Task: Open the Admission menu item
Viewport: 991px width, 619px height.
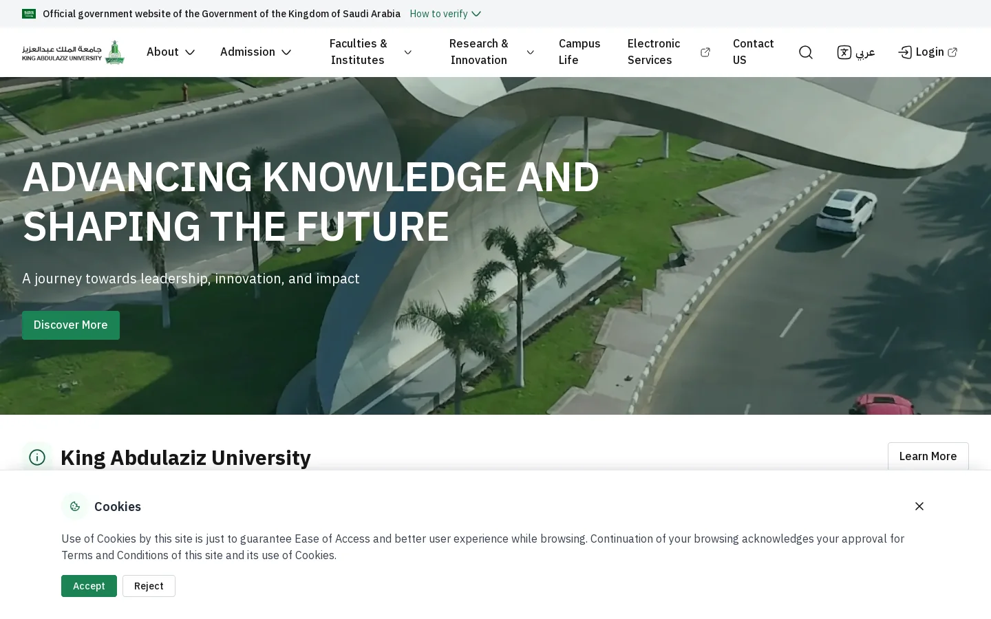Action: (x=248, y=52)
